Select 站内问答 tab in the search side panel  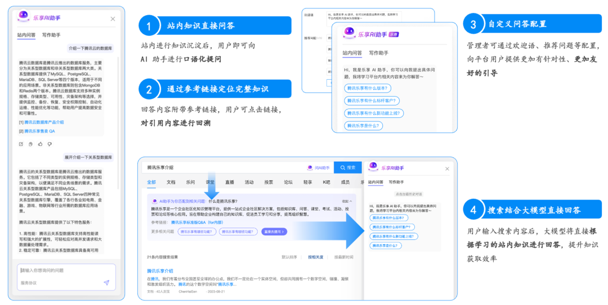tap(375, 182)
